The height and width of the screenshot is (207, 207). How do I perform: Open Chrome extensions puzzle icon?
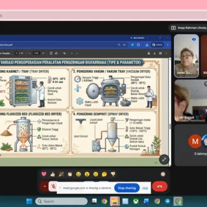[x=138, y=45]
